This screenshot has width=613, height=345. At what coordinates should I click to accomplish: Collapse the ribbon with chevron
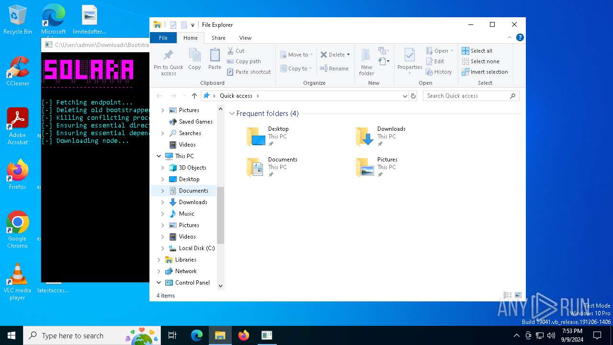pos(510,37)
